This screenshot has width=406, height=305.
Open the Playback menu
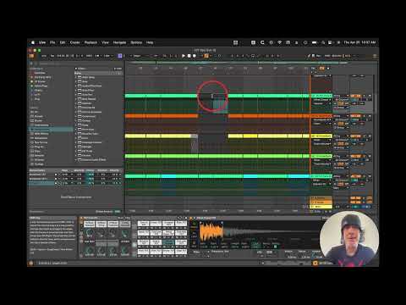(91, 42)
